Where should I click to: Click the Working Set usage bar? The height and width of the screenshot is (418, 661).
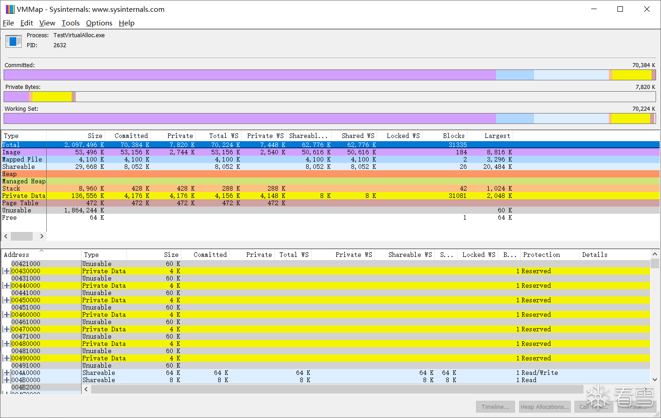[317, 118]
